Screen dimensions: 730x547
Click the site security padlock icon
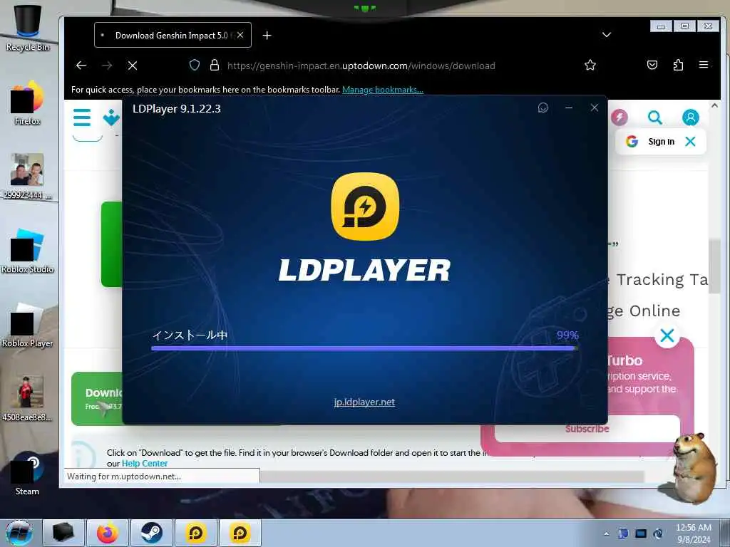point(214,65)
